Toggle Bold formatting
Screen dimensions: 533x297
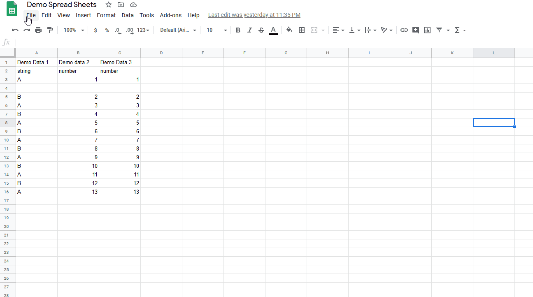click(238, 30)
